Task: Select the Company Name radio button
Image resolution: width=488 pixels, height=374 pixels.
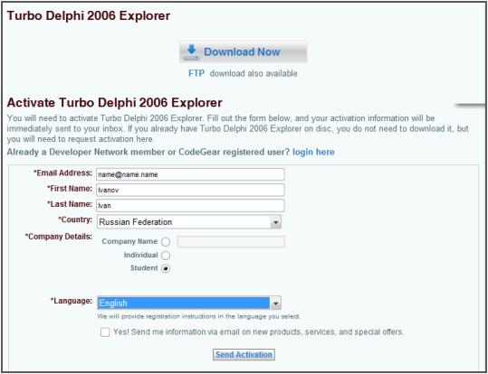Action: [x=166, y=242]
